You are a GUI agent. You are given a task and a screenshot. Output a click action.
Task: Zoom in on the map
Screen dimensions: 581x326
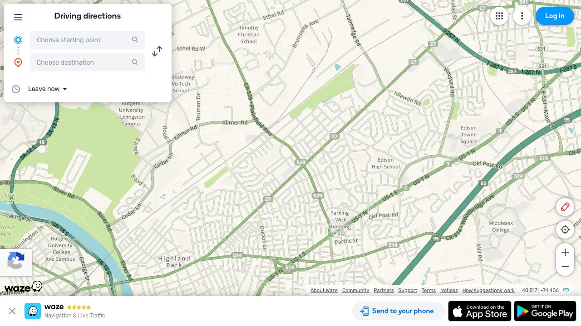(x=565, y=252)
